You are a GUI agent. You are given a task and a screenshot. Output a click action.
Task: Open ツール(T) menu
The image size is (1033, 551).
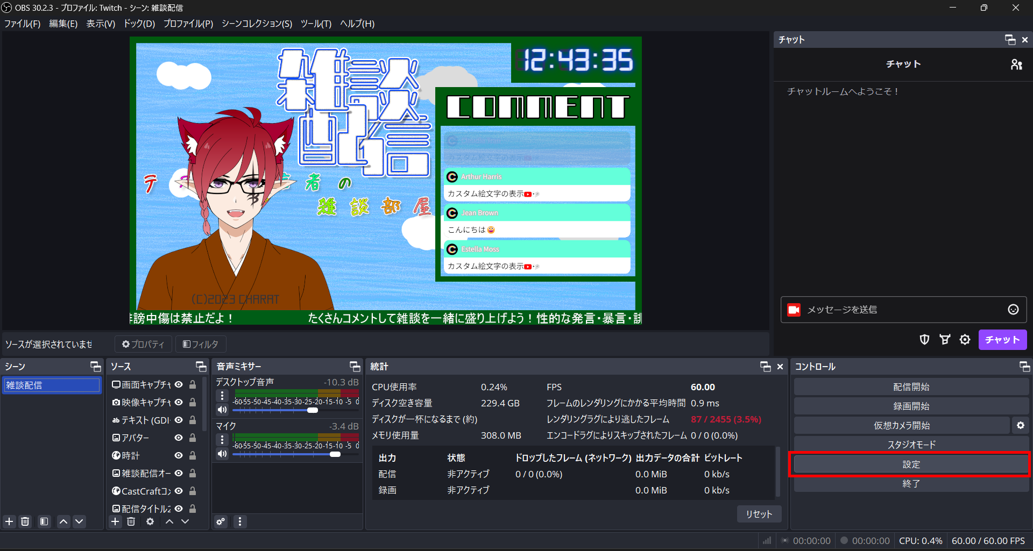click(x=316, y=24)
